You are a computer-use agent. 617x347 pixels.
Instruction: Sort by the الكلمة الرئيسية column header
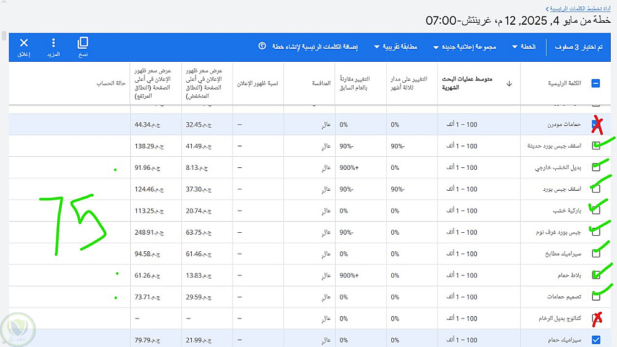click(x=560, y=83)
